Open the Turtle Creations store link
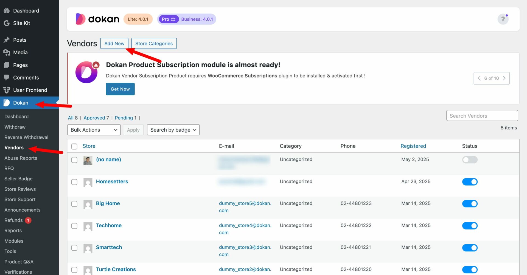 [x=116, y=269]
